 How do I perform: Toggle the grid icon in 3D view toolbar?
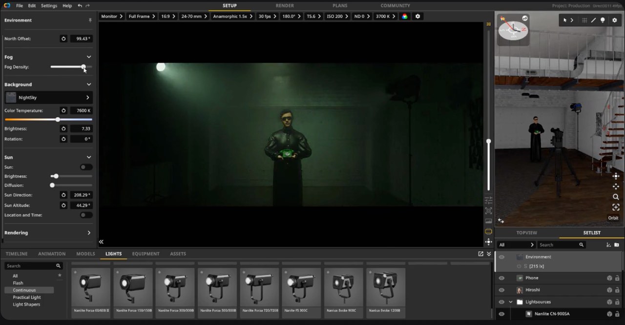click(x=584, y=20)
